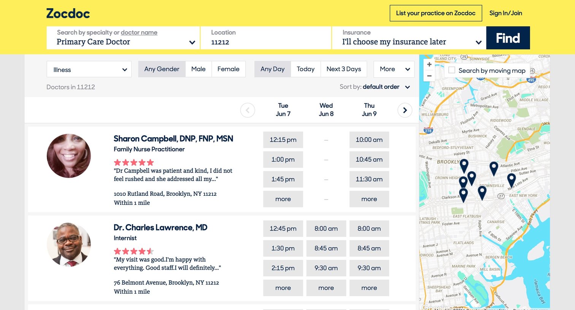Book Lawrence's 12:45 pm Tuesday slot
The width and height of the screenshot is (575, 310).
[283, 229]
